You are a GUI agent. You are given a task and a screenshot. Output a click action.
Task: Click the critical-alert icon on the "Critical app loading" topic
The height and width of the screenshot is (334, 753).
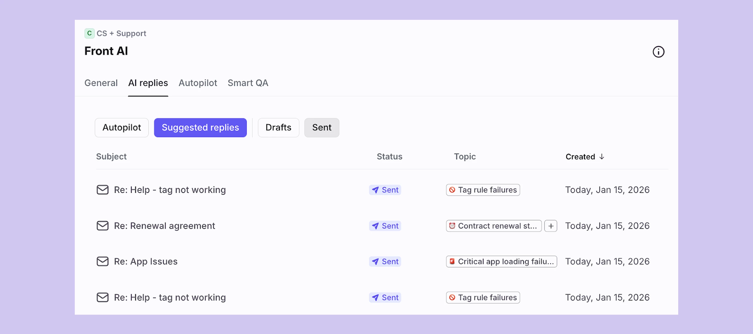pos(452,261)
